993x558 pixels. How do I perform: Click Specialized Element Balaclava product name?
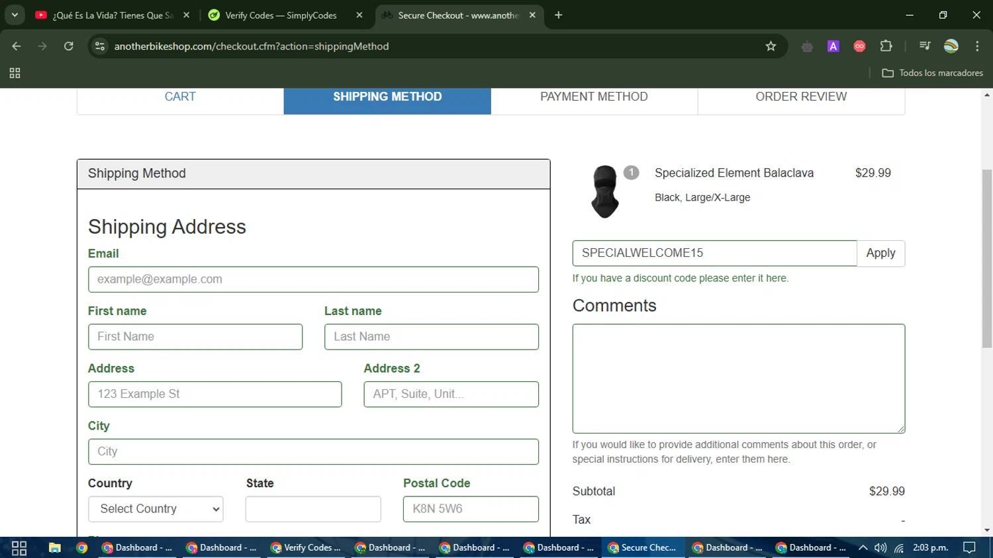tap(734, 173)
